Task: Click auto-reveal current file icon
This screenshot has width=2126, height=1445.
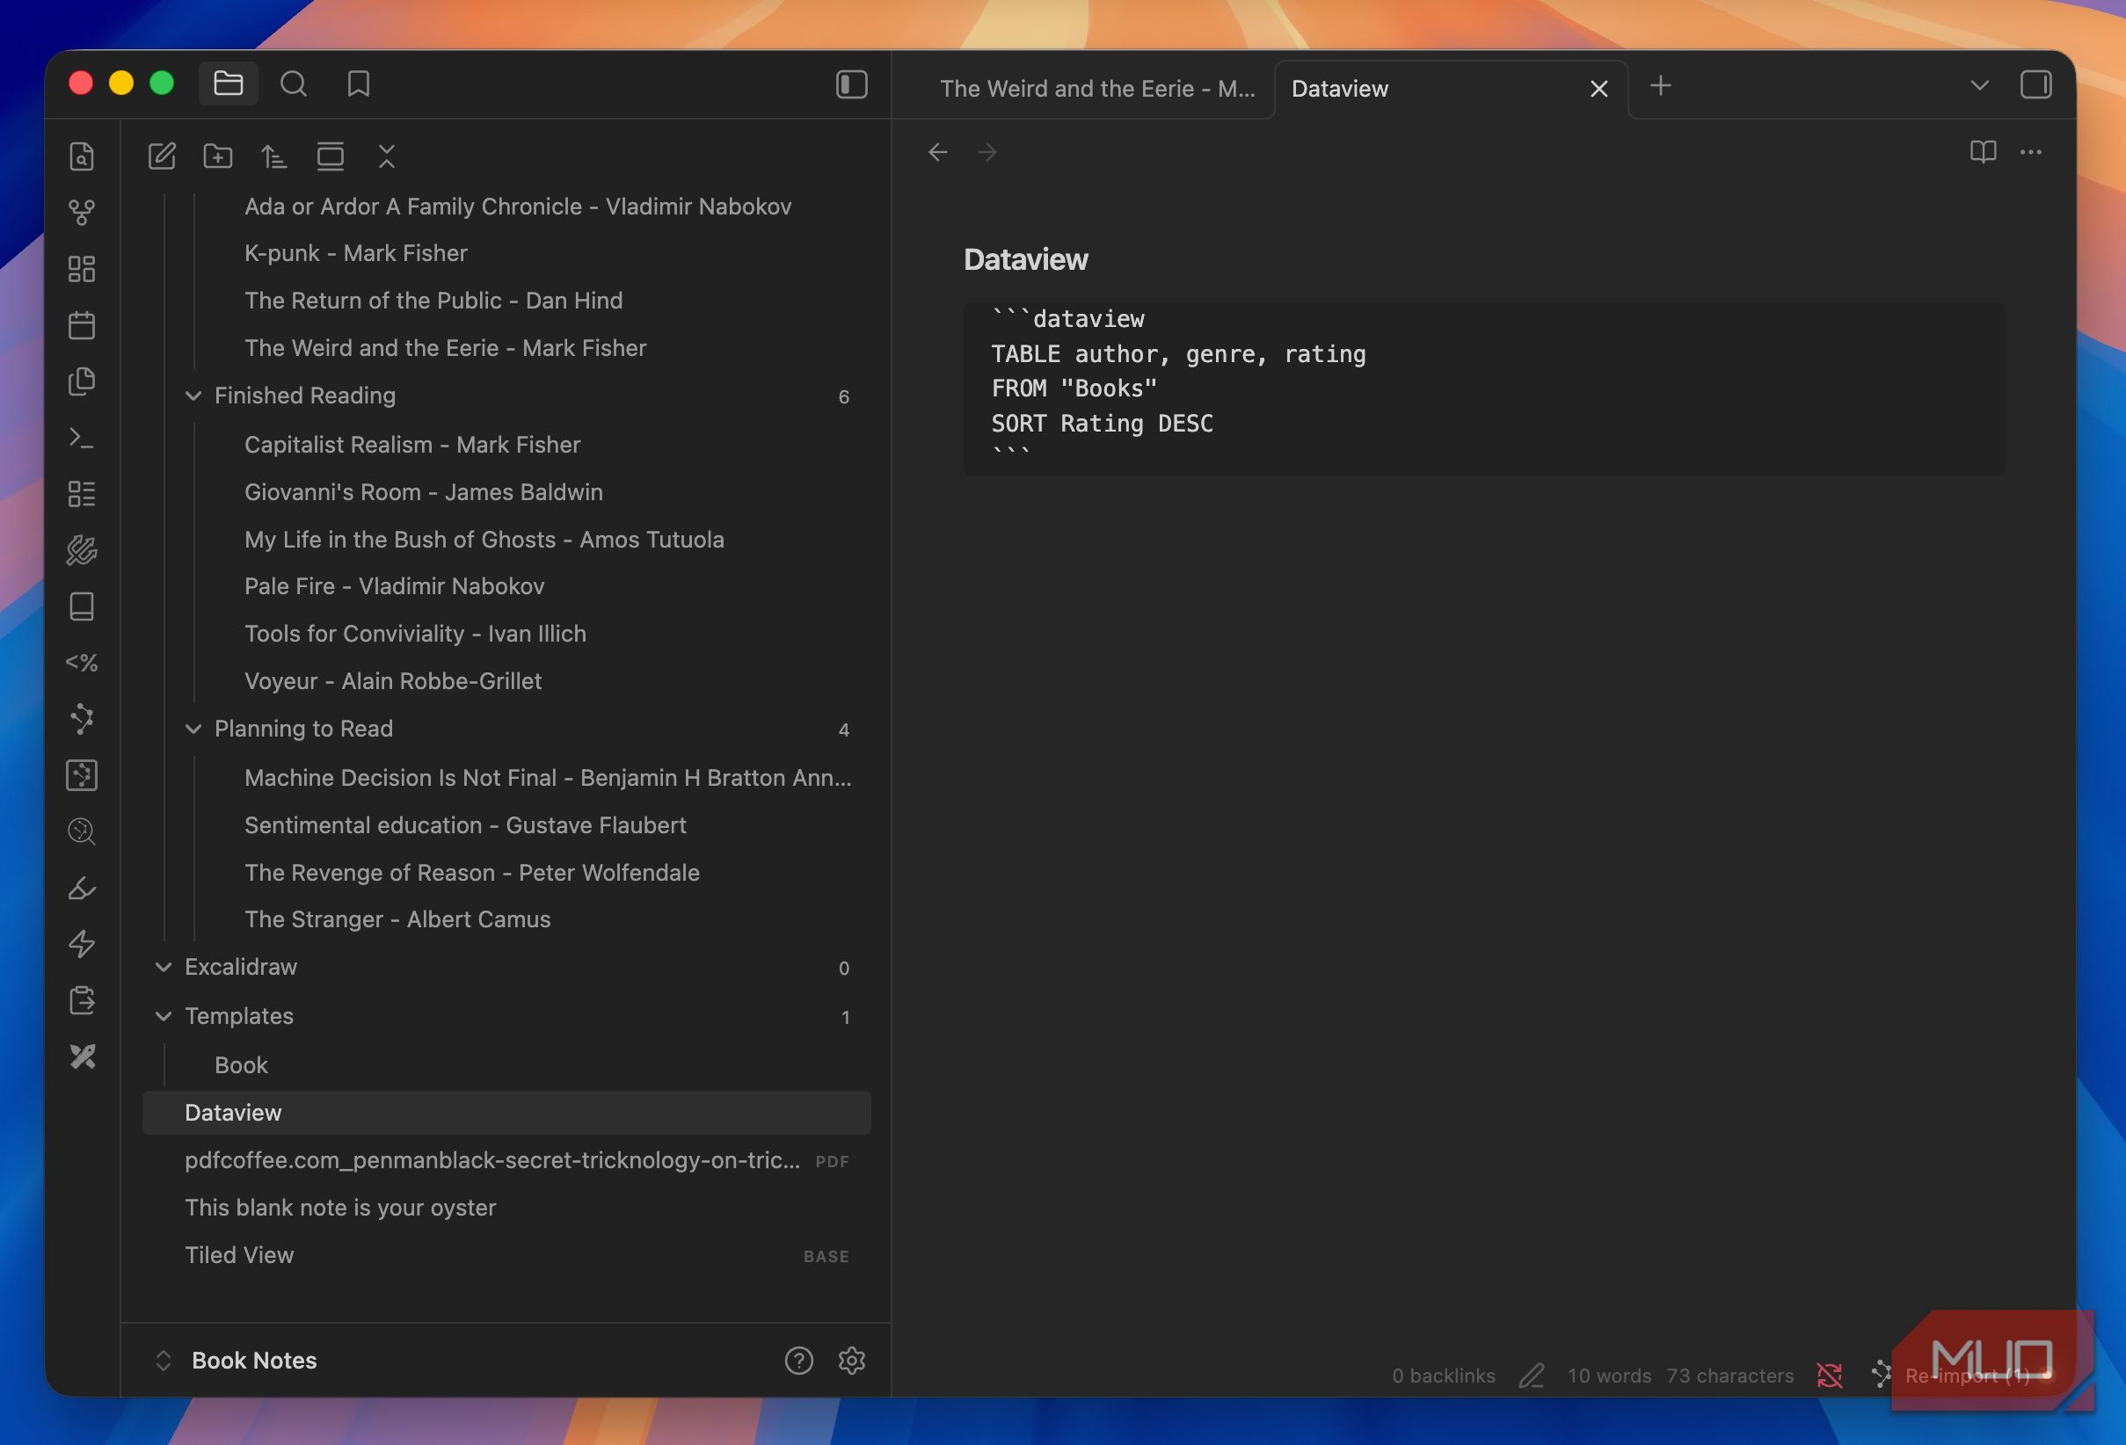Action: 331,156
